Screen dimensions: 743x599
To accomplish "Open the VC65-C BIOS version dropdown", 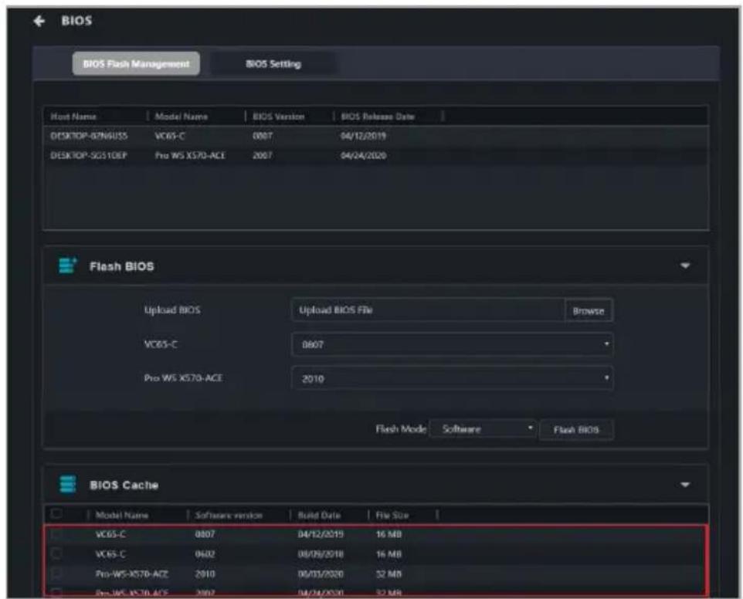I will tap(453, 344).
